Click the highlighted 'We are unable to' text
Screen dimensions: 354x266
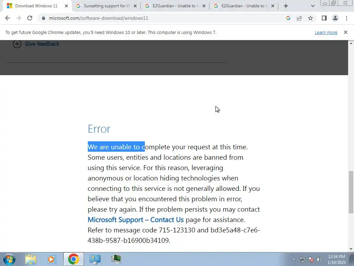116,147
